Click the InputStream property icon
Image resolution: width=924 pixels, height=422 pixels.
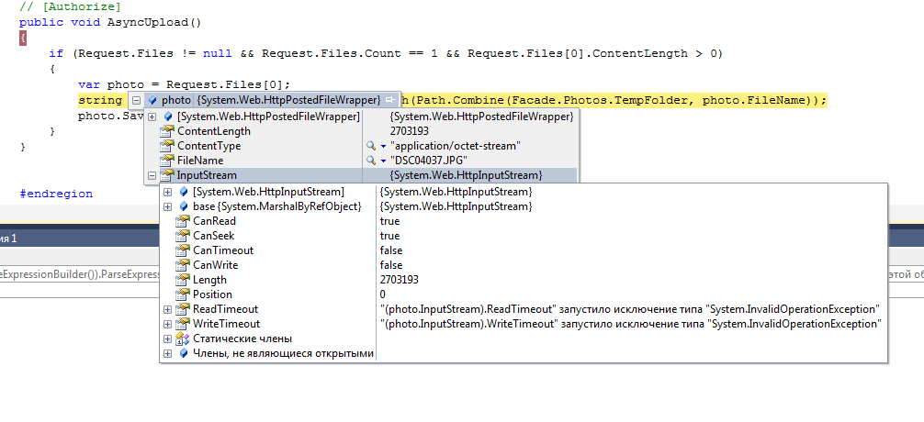point(168,175)
